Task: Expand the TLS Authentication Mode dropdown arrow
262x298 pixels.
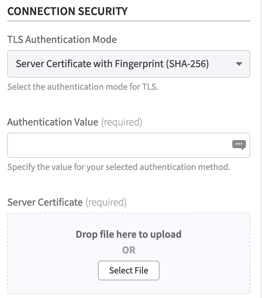Action: click(x=239, y=64)
